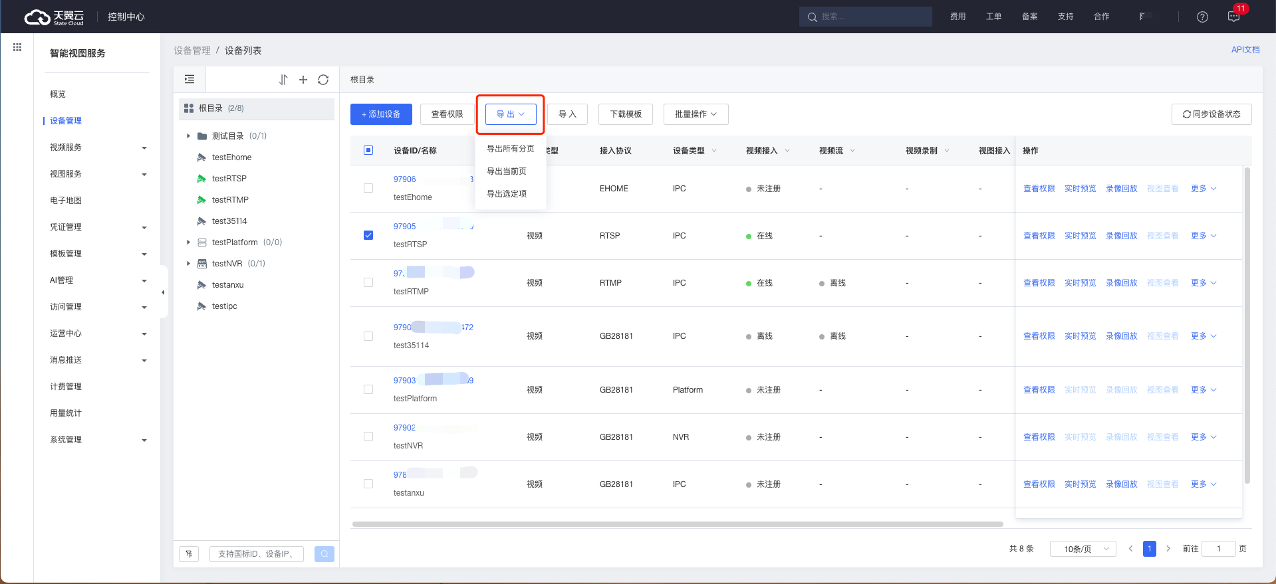This screenshot has width=1276, height=584.
Task: Open the 10条/页 page size dropdown
Action: (1083, 549)
